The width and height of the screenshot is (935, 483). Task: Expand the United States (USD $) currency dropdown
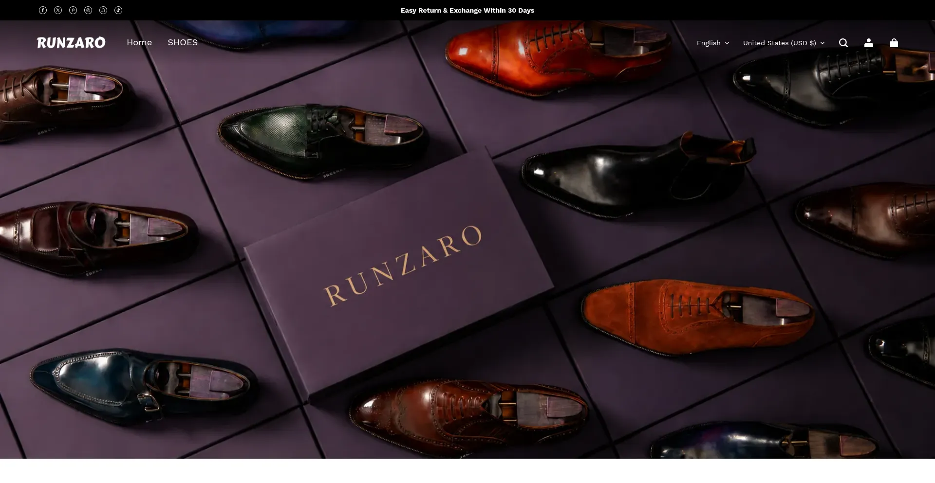(x=784, y=43)
